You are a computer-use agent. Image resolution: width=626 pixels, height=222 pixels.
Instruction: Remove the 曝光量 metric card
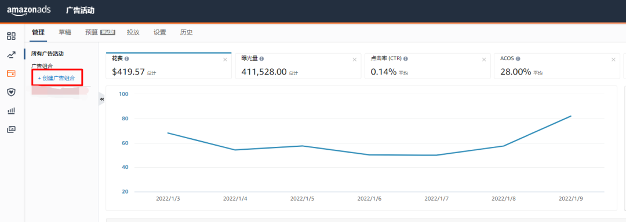pyautogui.click(x=354, y=60)
